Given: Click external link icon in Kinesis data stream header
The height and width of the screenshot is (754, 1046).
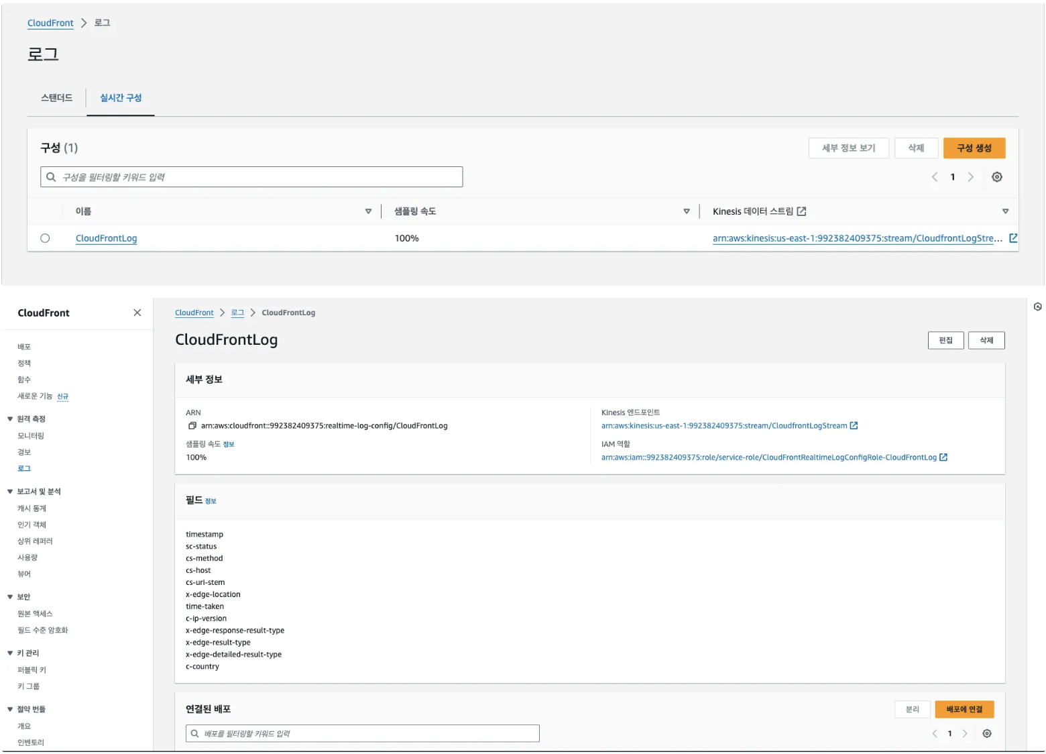Looking at the screenshot, I should (801, 211).
